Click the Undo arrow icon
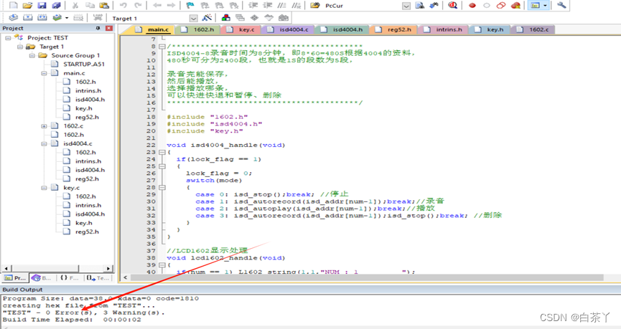The width and height of the screenshot is (621, 329). pos(123,5)
